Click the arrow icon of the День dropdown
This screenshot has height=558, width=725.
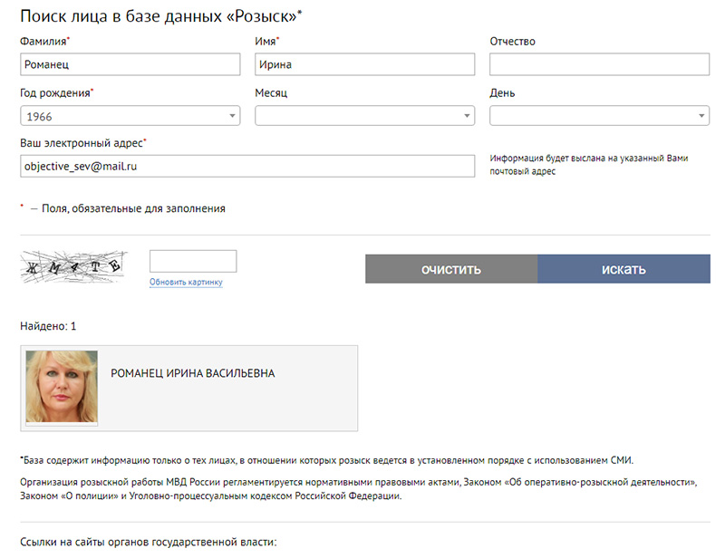[x=701, y=116]
